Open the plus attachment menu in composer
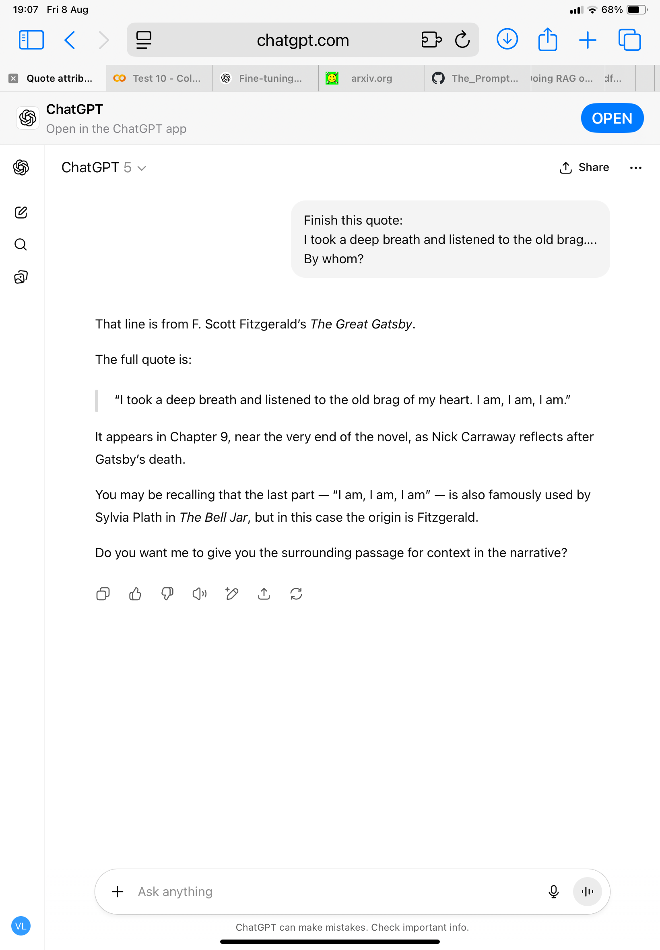 coord(118,891)
